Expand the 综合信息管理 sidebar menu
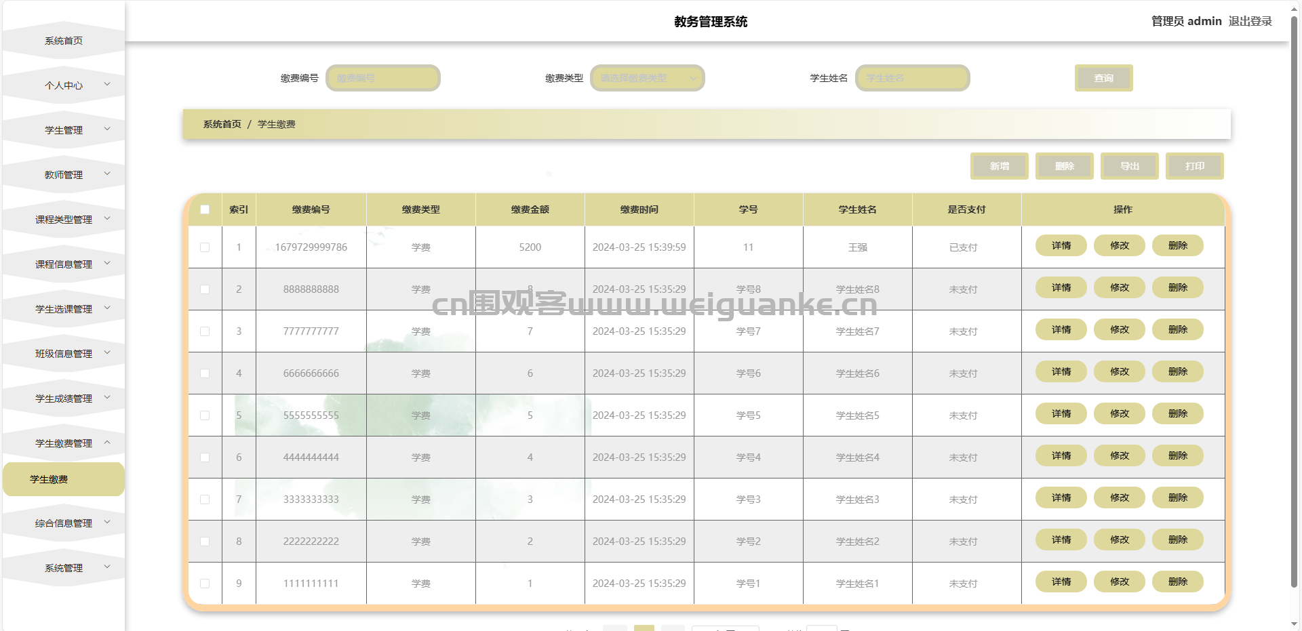This screenshot has height=631, width=1302. click(64, 523)
